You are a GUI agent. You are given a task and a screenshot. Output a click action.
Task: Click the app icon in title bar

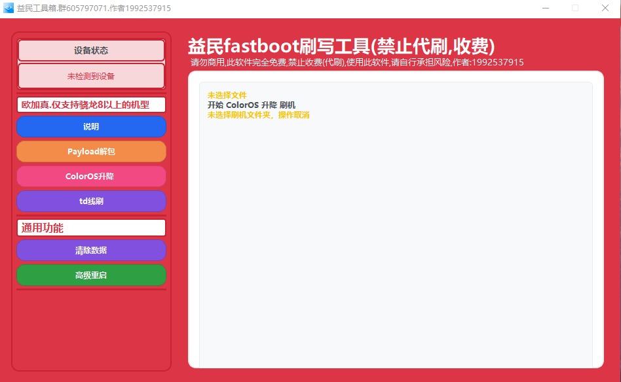pos(9,8)
